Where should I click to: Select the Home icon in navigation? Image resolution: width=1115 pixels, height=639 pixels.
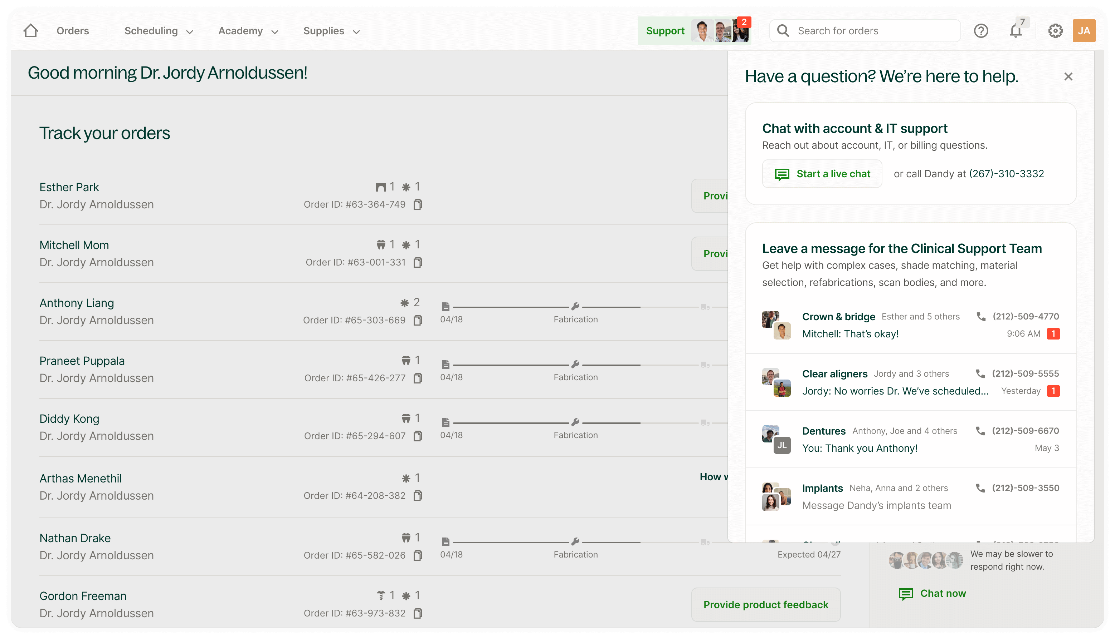[30, 30]
